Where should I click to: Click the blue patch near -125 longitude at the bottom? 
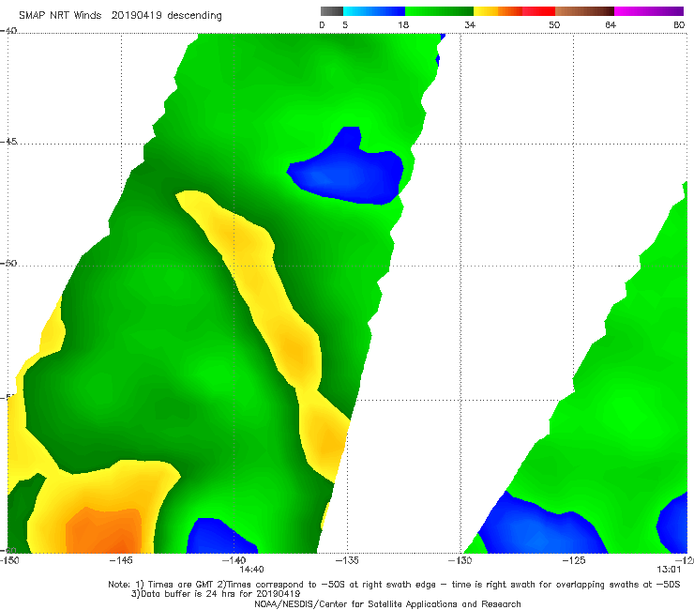point(542,527)
